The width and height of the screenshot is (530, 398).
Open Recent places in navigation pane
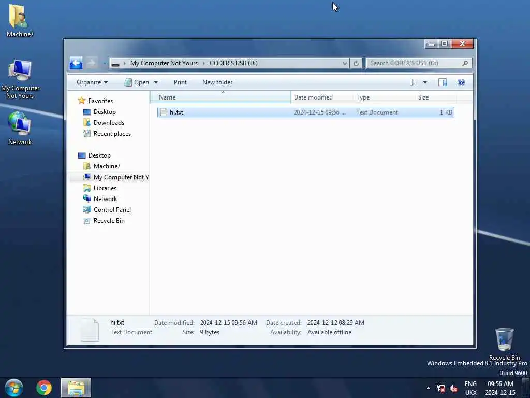[112, 134]
